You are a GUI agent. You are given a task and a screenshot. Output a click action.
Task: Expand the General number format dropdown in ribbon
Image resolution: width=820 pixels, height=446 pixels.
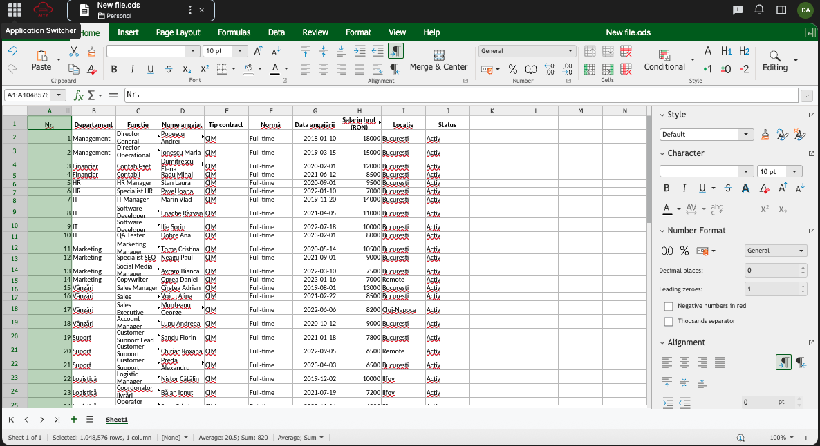(x=570, y=51)
